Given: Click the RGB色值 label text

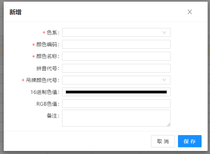Looking at the screenshot, I should pyautogui.click(x=48, y=104).
